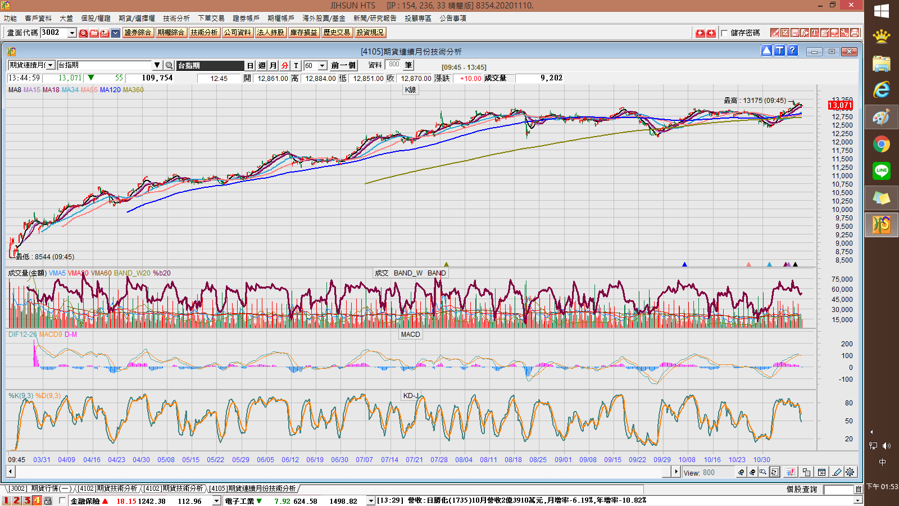Expand the news ticker dropdown at bottom right

click(x=857, y=500)
